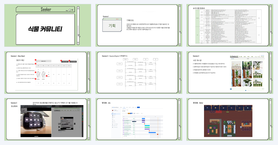
Task: Open the 요구사항 정의서 table slide
Action: 230,26
